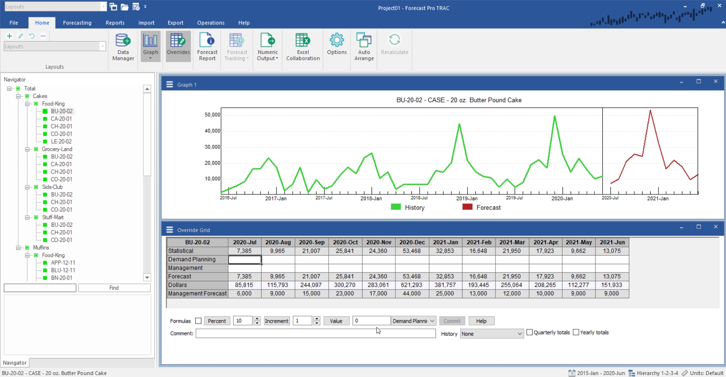Click the Find button in Navigator
Image resolution: width=726 pixels, height=377 pixels.
click(114, 288)
